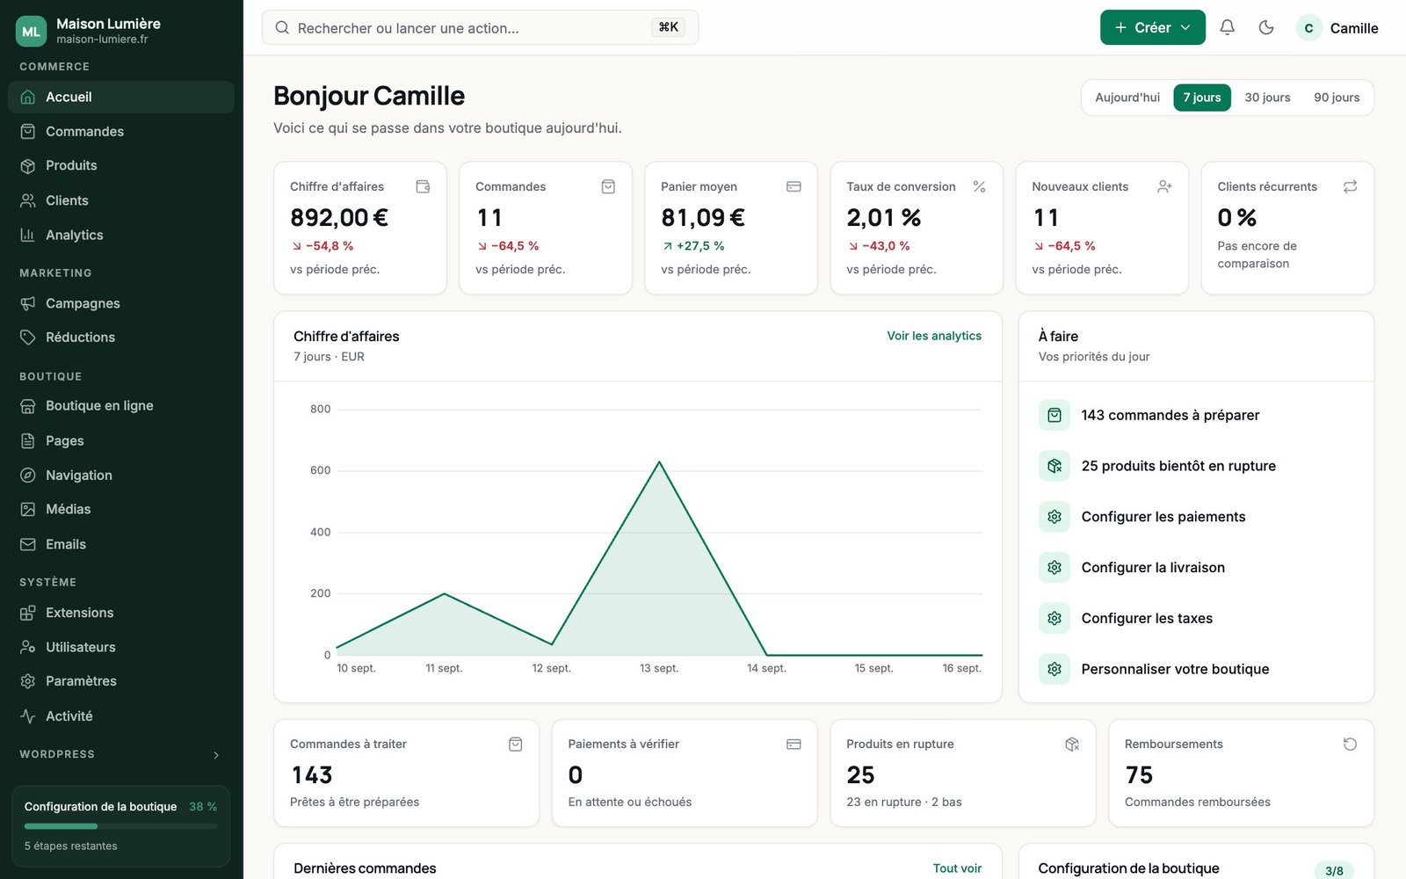Image resolution: width=1406 pixels, height=879 pixels.
Task: Open the 143 commandes à préparer task
Action: [x=1196, y=415]
